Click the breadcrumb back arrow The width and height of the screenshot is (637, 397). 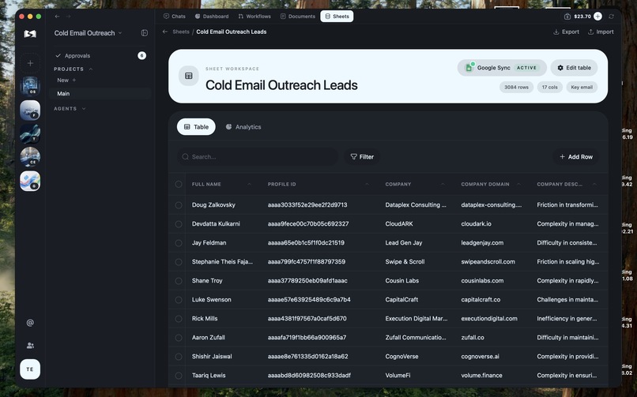pyautogui.click(x=165, y=32)
